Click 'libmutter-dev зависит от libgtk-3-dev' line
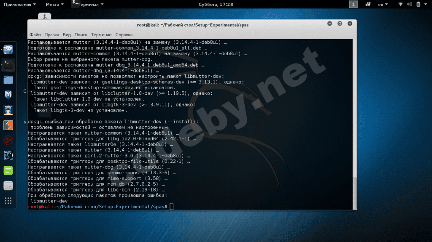The width and height of the screenshot is (432, 242). [x=113, y=104]
